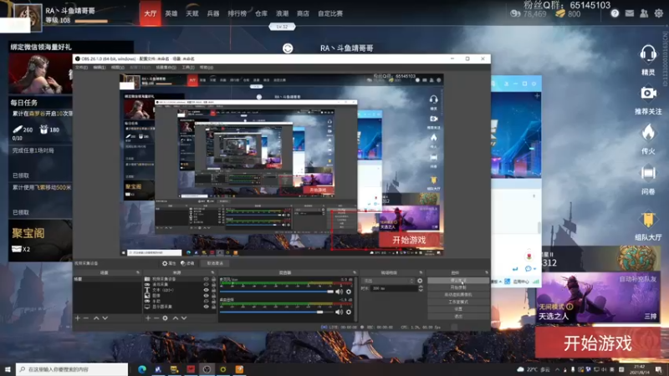Switch to the 排行榜 tab in game
Viewport: 669px width, 376px height.
coord(237,13)
